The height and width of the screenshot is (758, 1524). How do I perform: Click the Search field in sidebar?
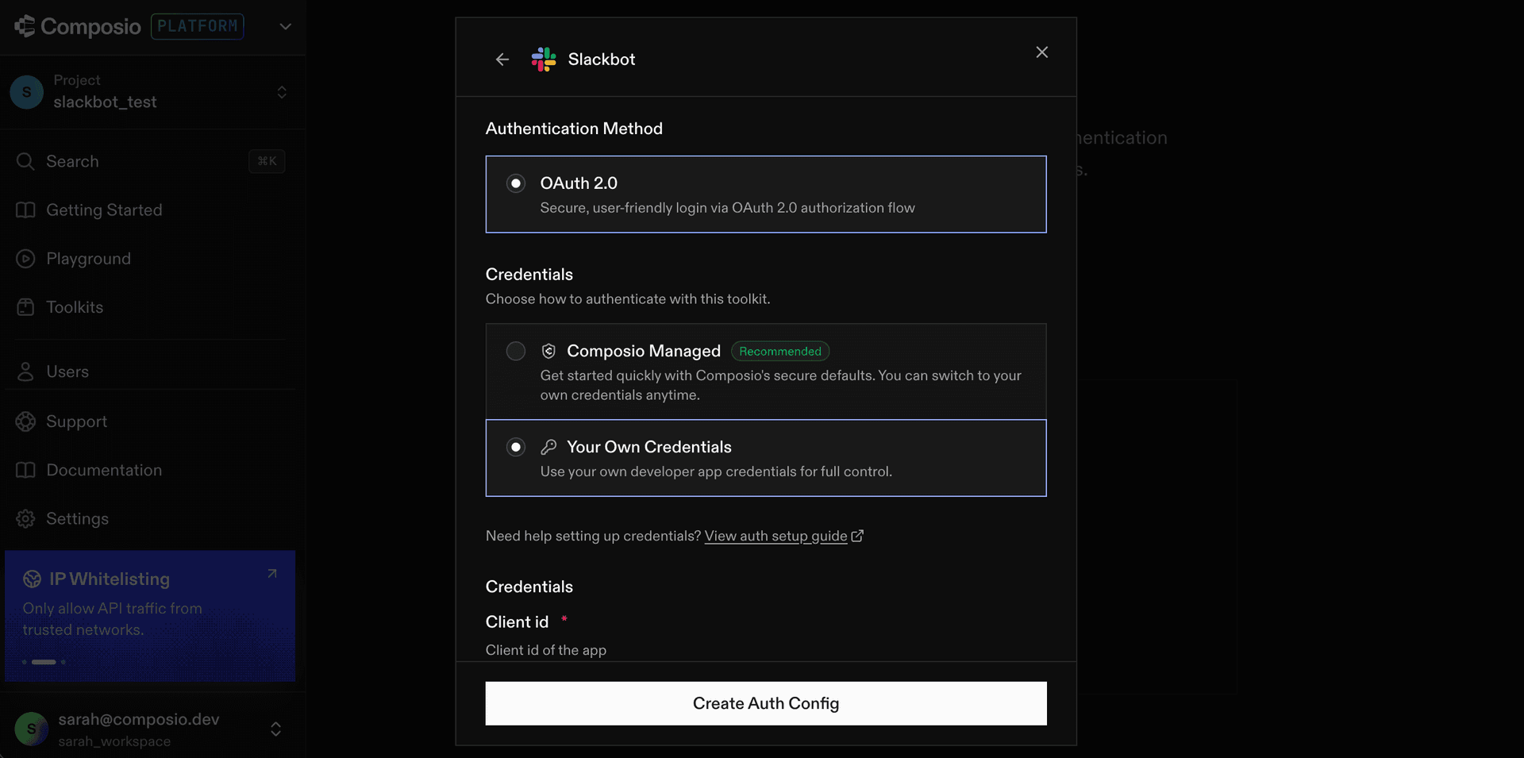click(149, 161)
